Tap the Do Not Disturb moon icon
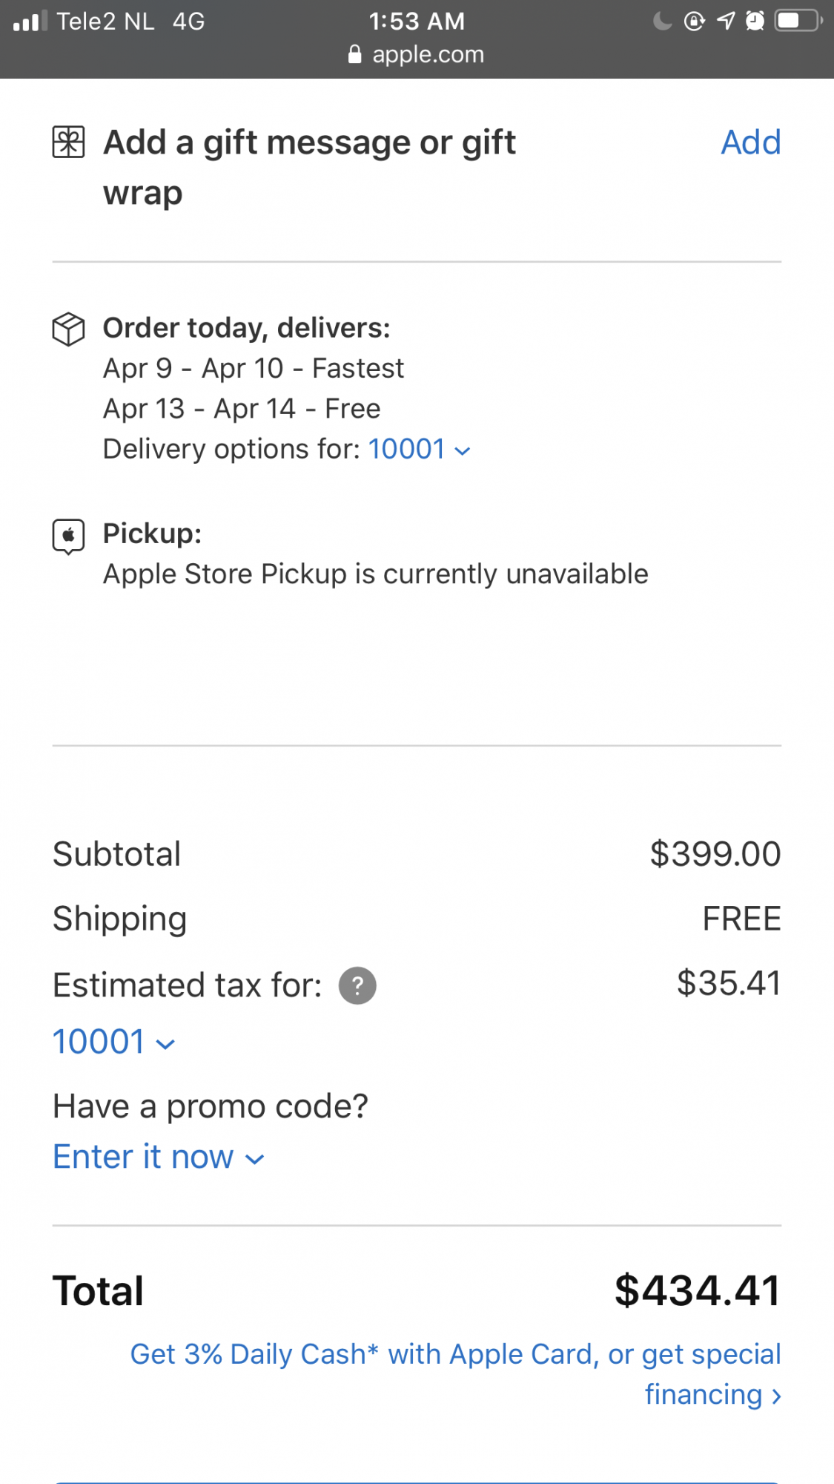Viewport: 834px width, 1484px height. coord(662,21)
